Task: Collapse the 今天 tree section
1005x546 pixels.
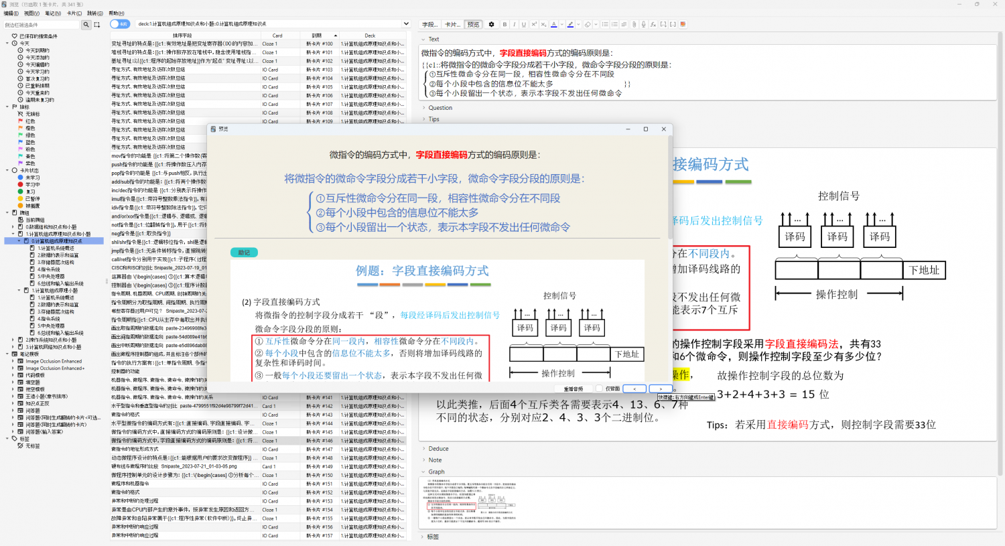Action: 7,44
